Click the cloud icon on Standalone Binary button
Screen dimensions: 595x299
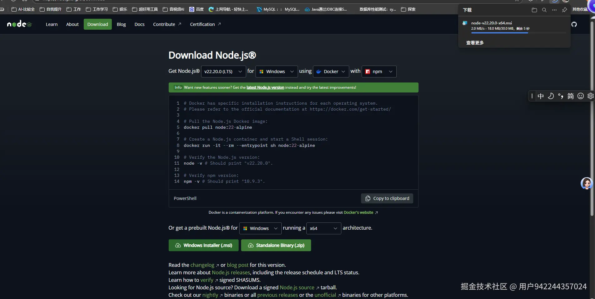[x=251, y=245]
